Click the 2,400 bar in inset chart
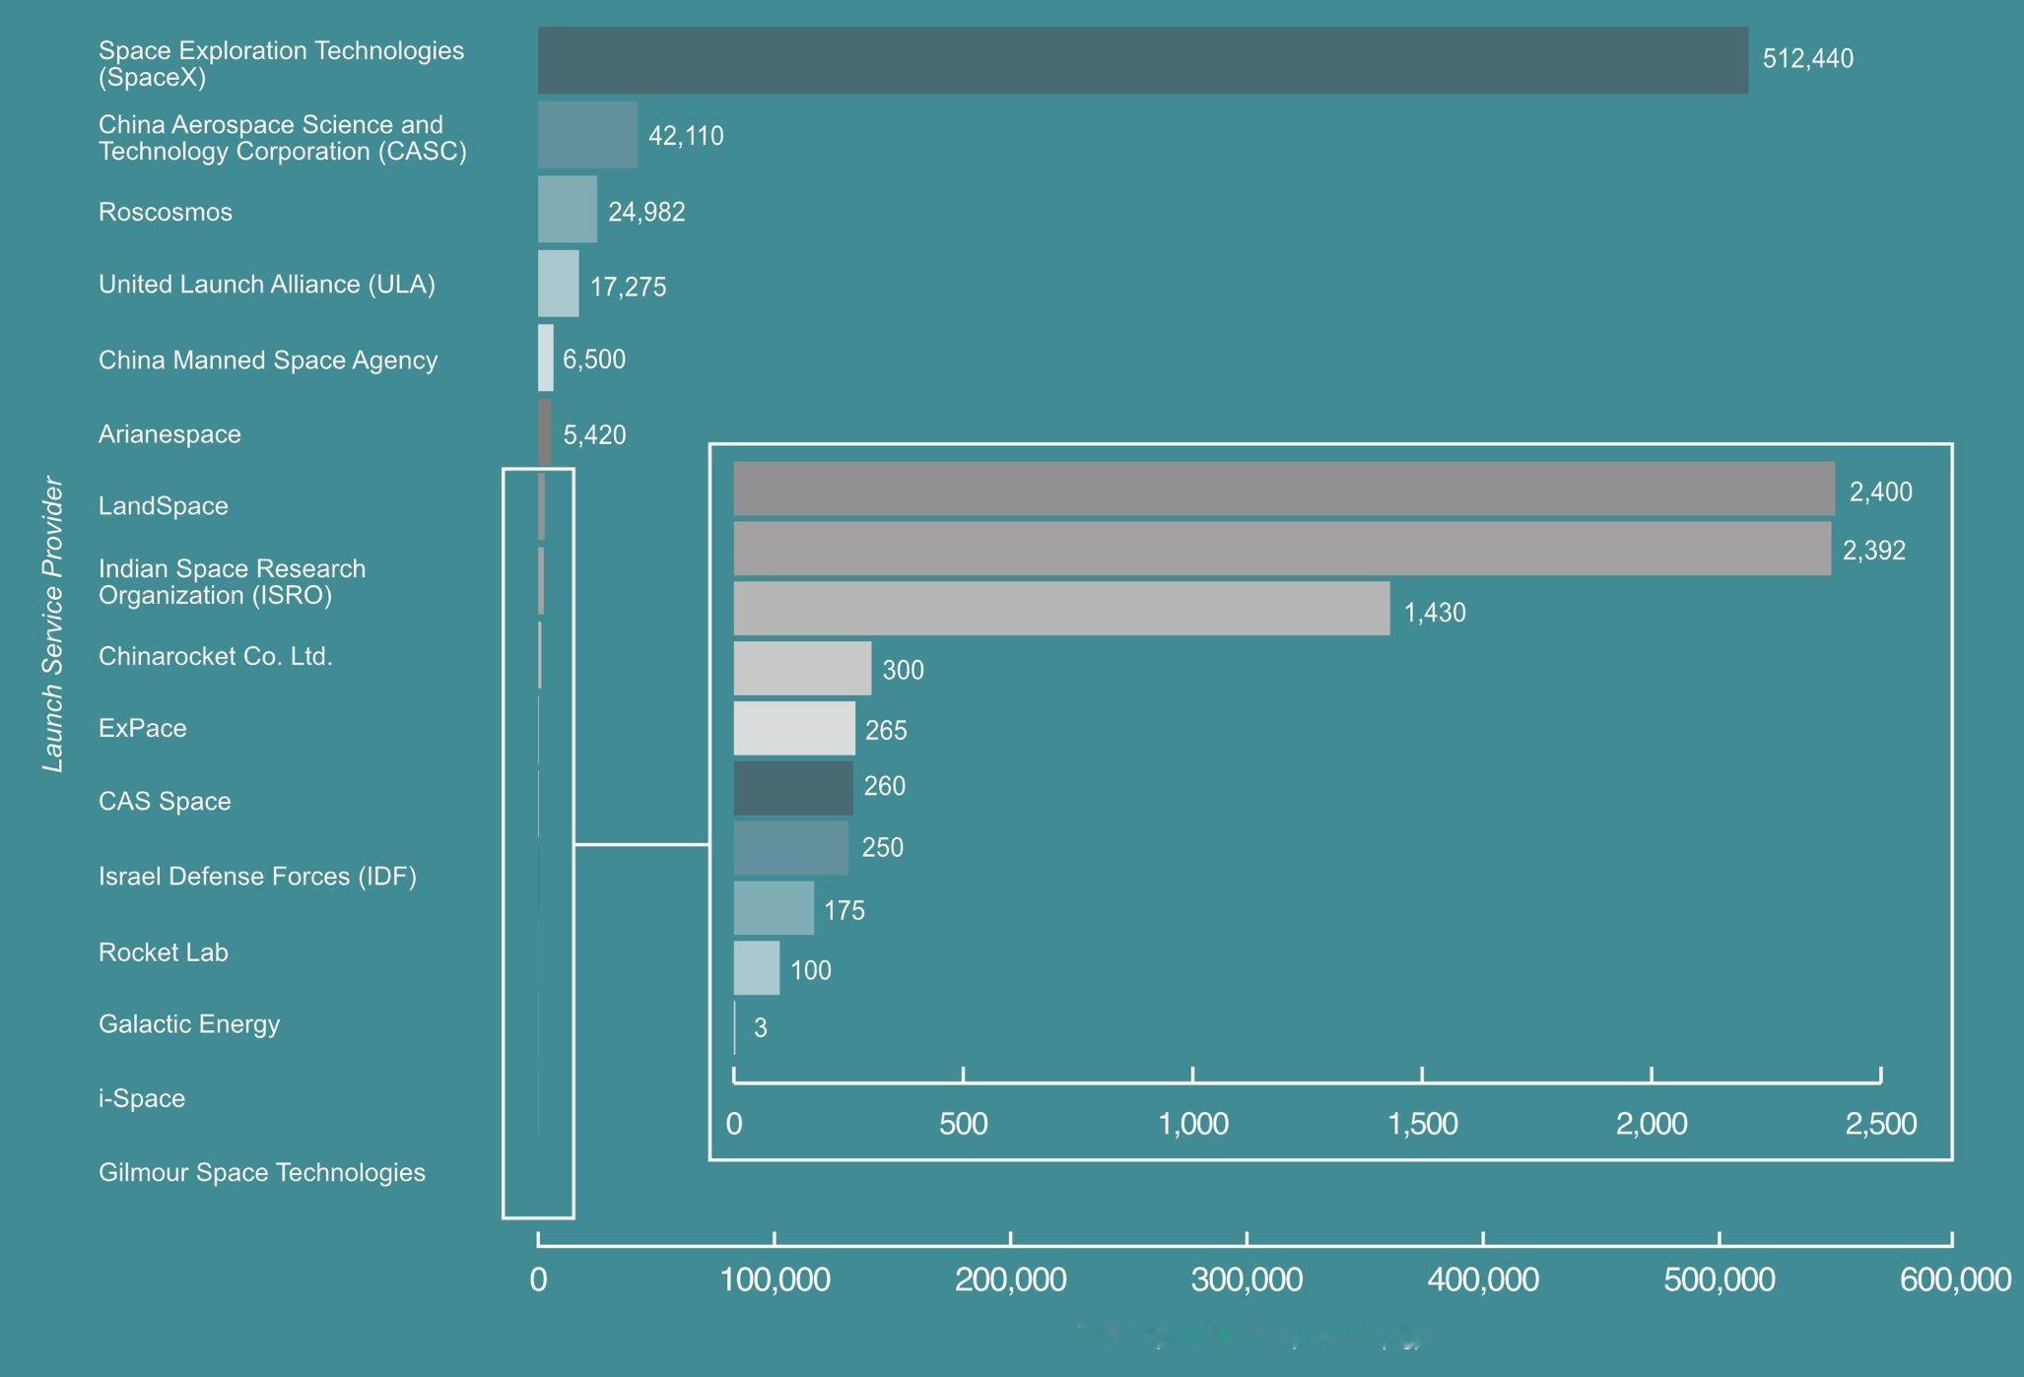 1283,489
